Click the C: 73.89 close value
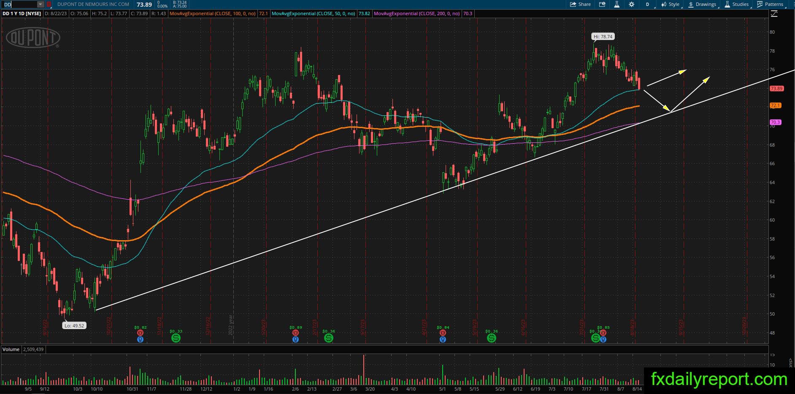The height and width of the screenshot is (394, 795). [x=139, y=13]
